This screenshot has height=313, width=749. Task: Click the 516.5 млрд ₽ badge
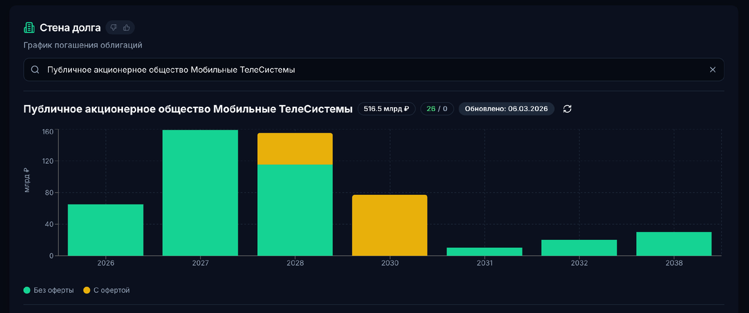(x=386, y=109)
